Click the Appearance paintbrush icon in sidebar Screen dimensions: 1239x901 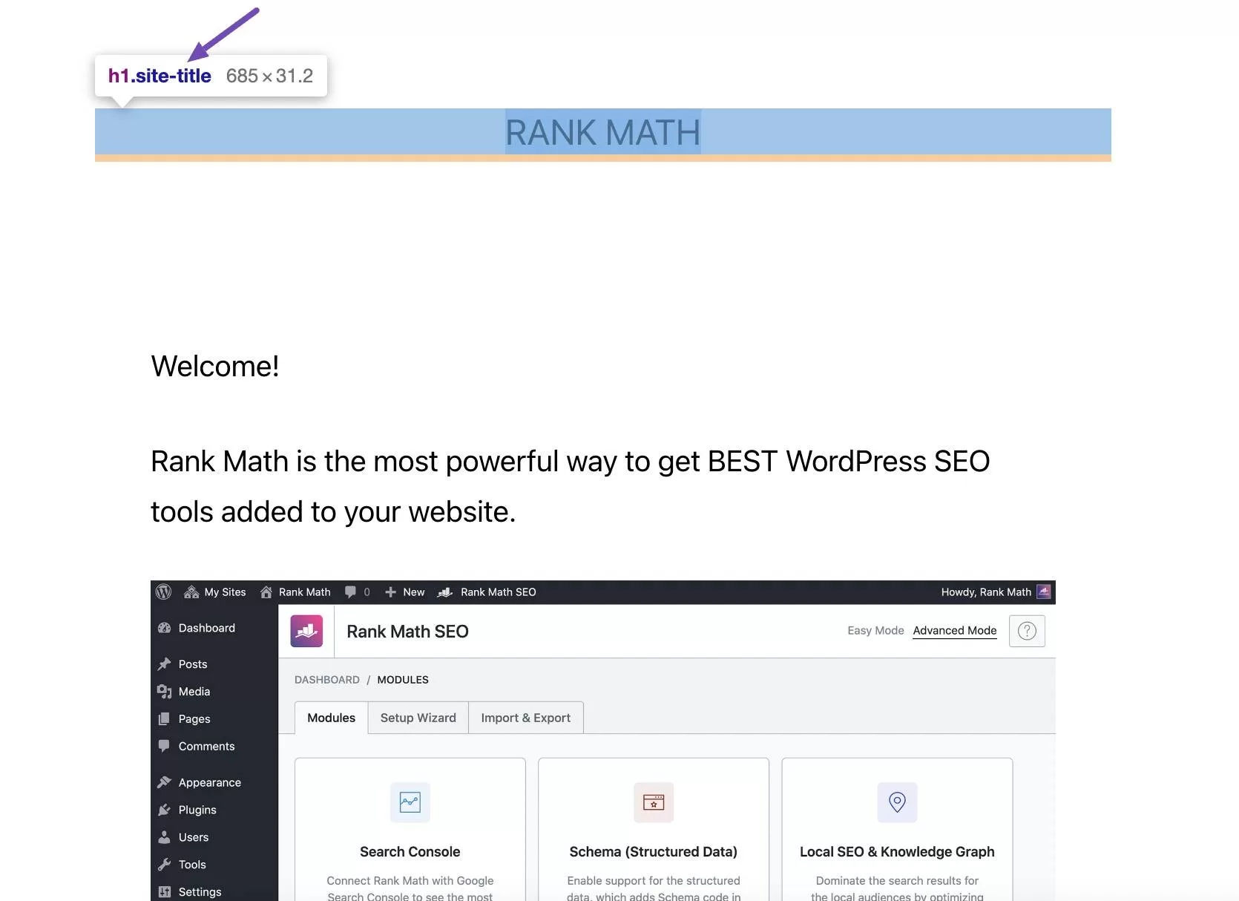[165, 782]
